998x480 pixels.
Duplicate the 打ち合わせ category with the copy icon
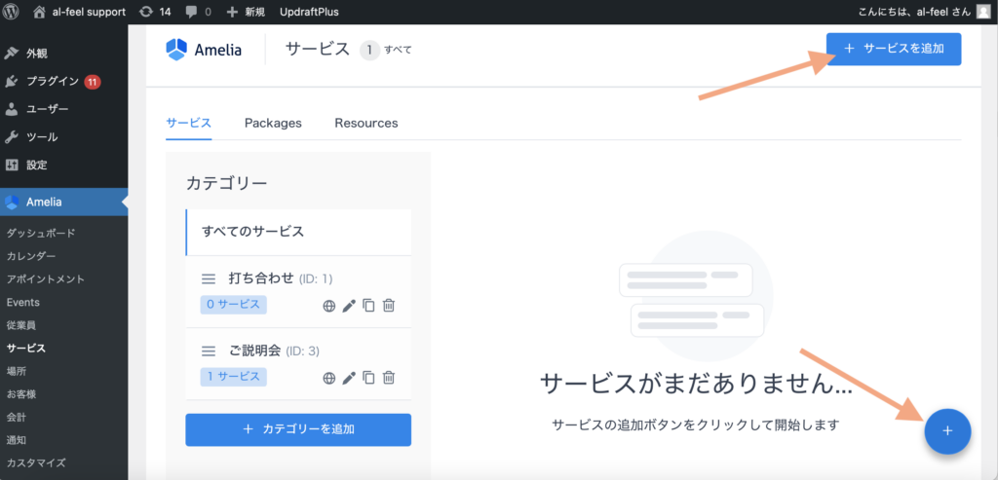[x=368, y=306]
